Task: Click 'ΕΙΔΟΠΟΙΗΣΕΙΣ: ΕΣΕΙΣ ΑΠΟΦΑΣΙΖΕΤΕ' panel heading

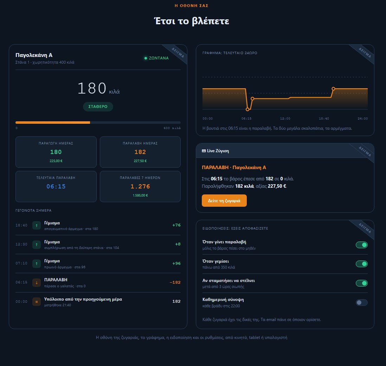Action: (x=235, y=229)
